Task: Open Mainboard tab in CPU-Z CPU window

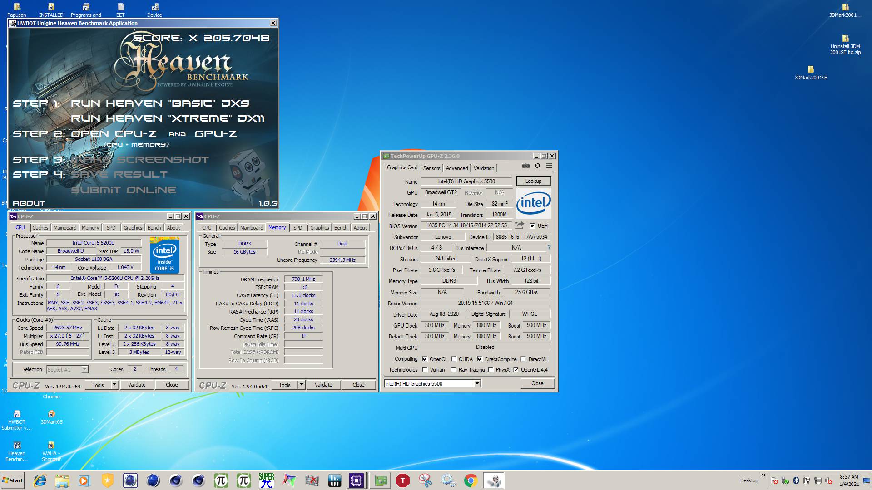Action: (x=65, y=228)
